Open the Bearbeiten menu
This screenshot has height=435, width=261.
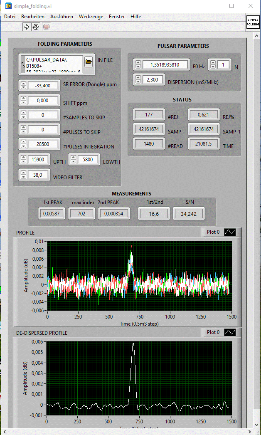(x=33, y=17)
